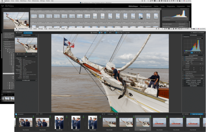Screen dimensions: 206x132
Task: Open Impression module in Lightroom
Action: [x=181, y=6]
